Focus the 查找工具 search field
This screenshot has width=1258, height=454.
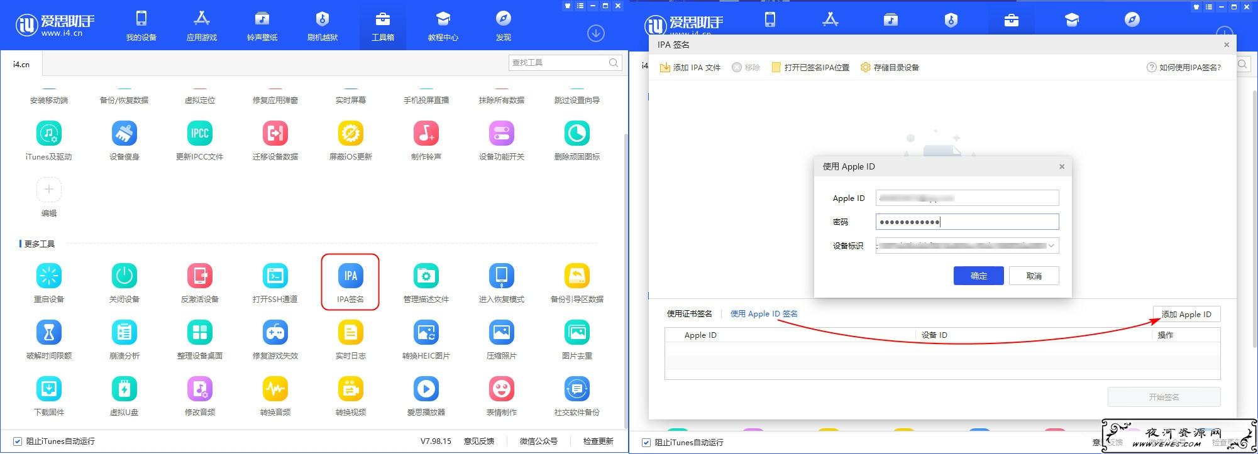coord(565,63)
